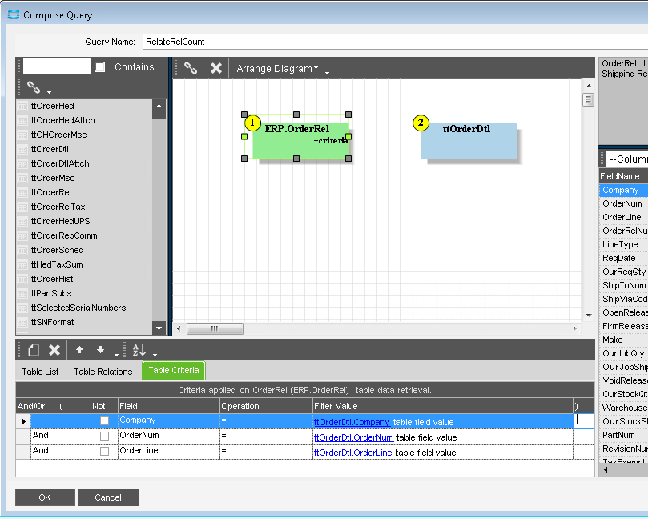Click the ttOrderHed table icon
Image resolution: width=648 pixels, height=519 pixels.
pyautogui.click(x=22, y=107)
